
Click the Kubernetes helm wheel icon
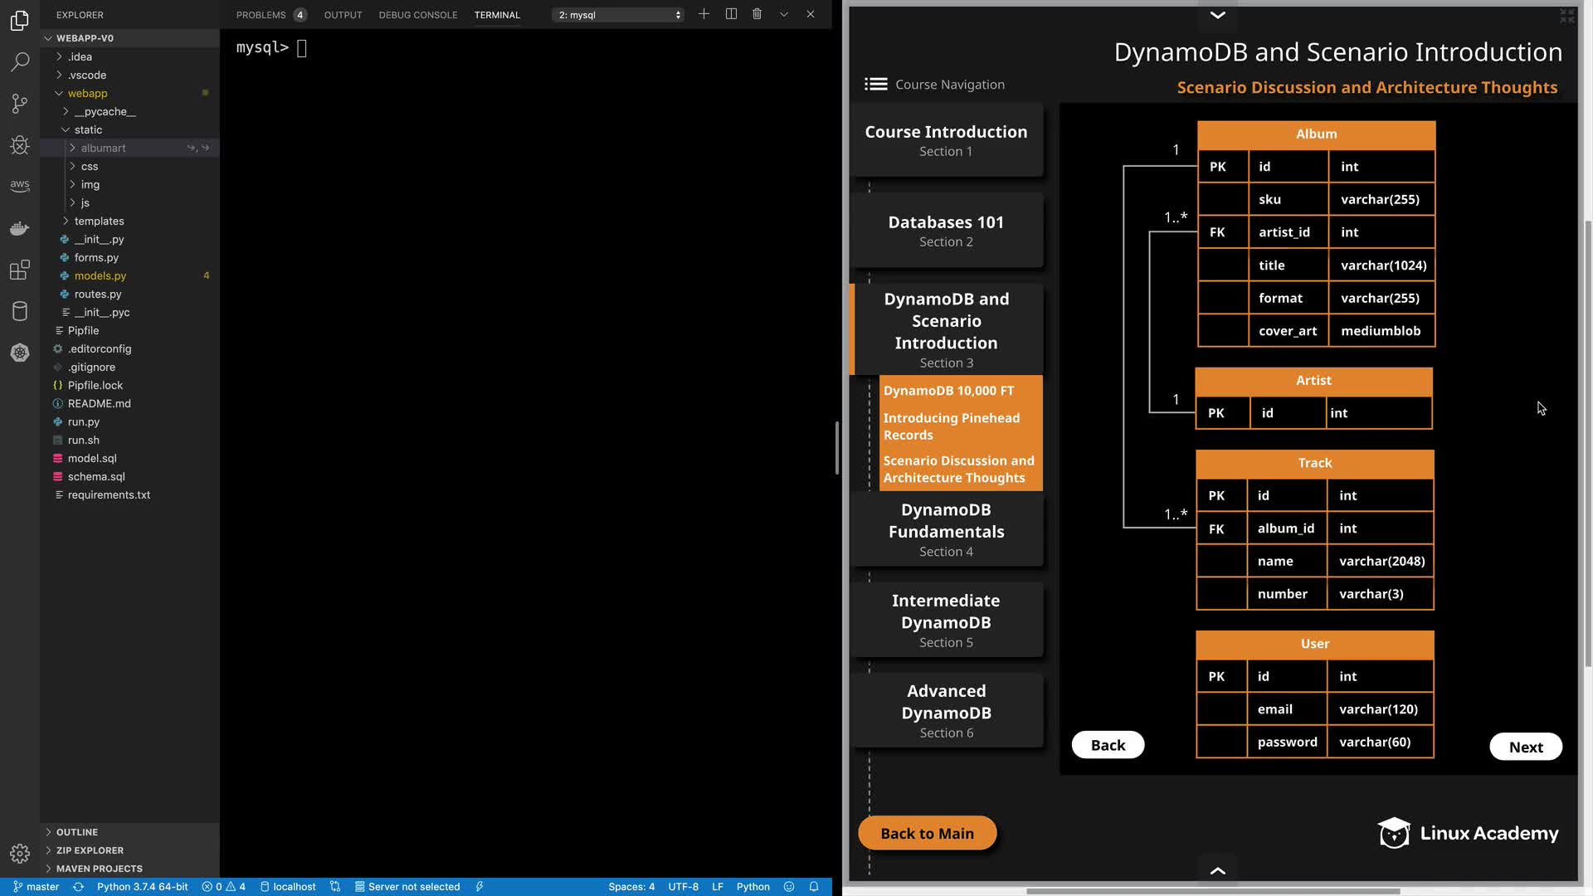pyautogui.click(x=20, y=353)
